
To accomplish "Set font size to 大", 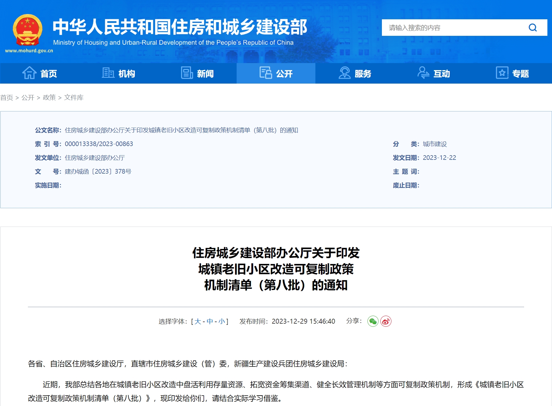I will click(198, 321).
